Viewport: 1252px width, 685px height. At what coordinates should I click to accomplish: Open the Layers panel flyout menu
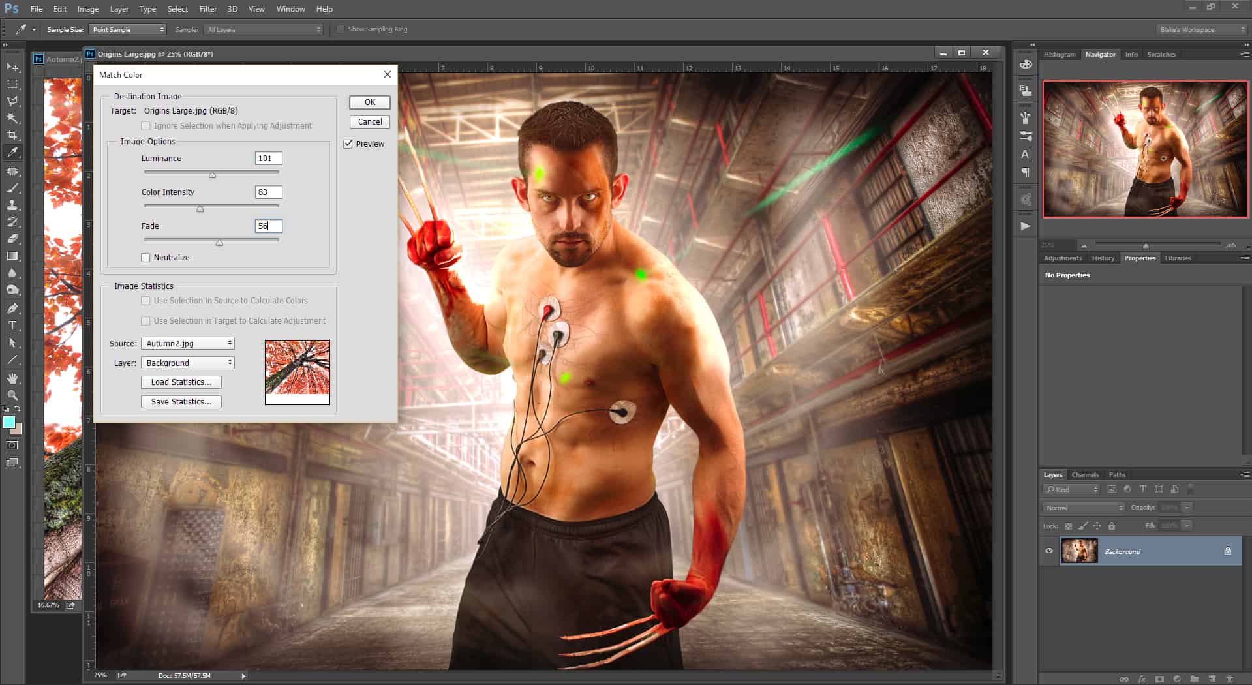click(x=1245, y=475)
